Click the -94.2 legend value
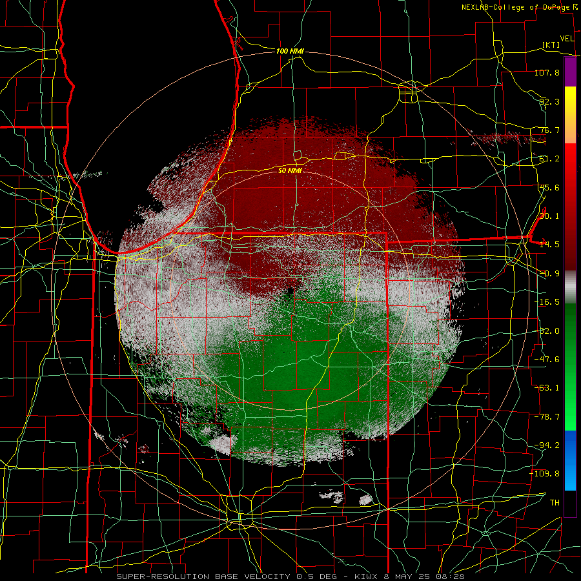Image resolution: width=581 pixels, height=581 pixels. [x=547, y=445]
